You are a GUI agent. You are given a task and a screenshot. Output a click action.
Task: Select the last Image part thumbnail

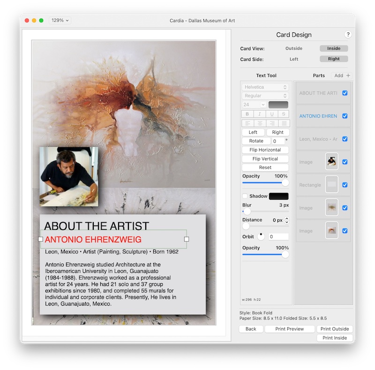pyautogui.click(x=332, y=230)
